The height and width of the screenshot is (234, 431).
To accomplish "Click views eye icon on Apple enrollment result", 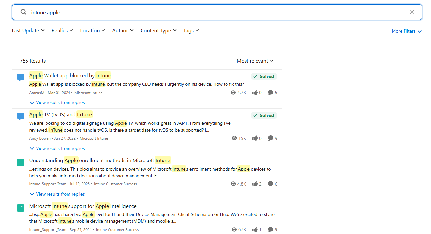I will point(233,184).
